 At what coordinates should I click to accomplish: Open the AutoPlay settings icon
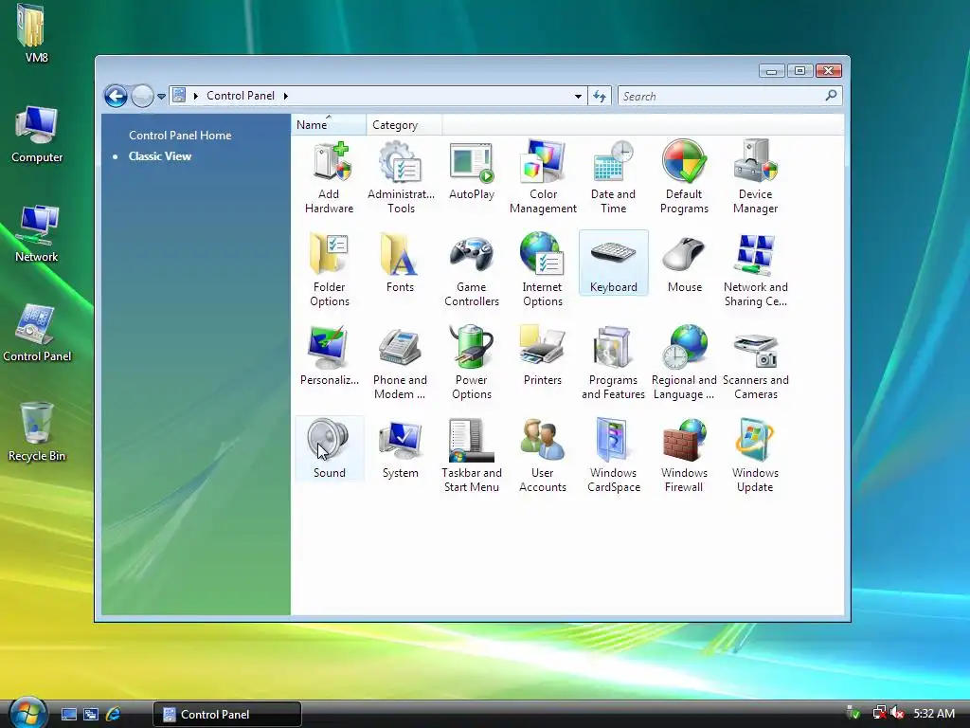tap(472, 171)
